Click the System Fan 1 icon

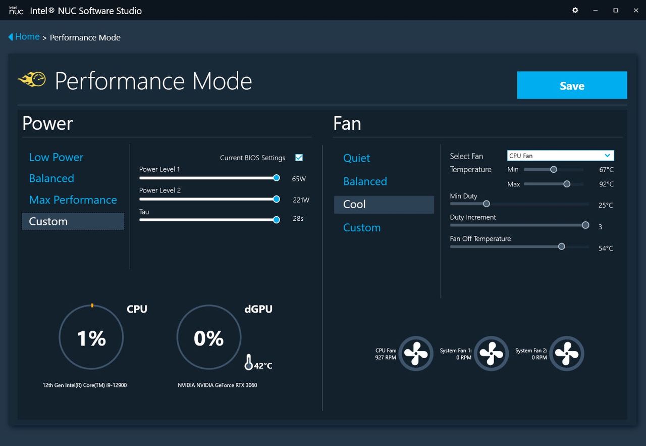tap(491, 354)
